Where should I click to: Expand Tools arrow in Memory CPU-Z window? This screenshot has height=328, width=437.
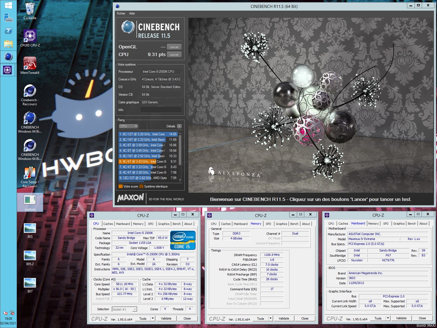coord(271,318)
